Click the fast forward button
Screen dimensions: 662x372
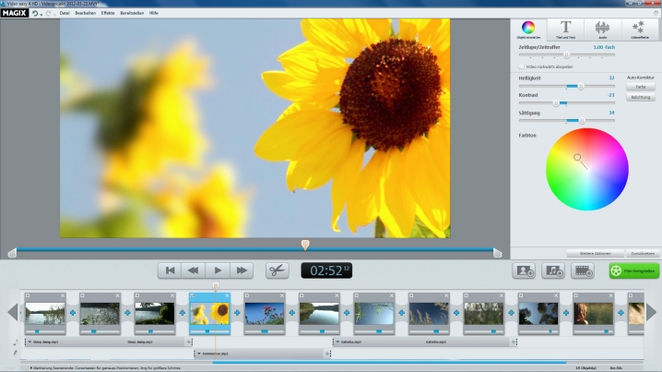coord(242,270)
